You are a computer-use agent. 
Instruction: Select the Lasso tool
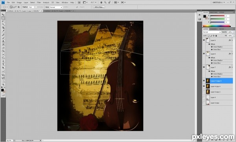(x=3, y=21)
